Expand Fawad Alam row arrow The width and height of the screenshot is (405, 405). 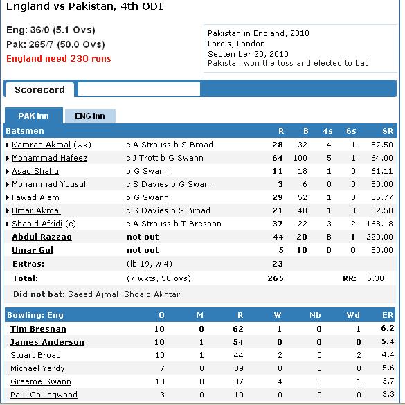(8, 197)
